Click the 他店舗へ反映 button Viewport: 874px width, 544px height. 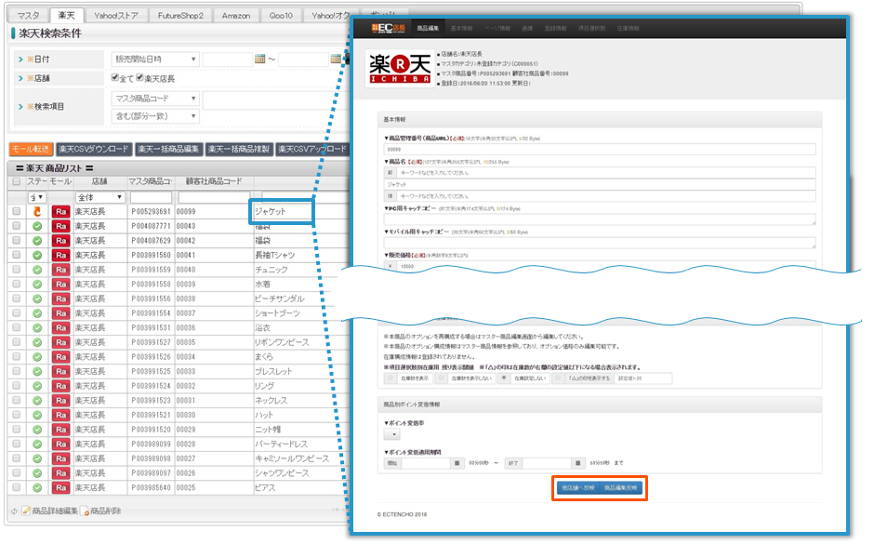pyautogui.click(x=577, y=488)
